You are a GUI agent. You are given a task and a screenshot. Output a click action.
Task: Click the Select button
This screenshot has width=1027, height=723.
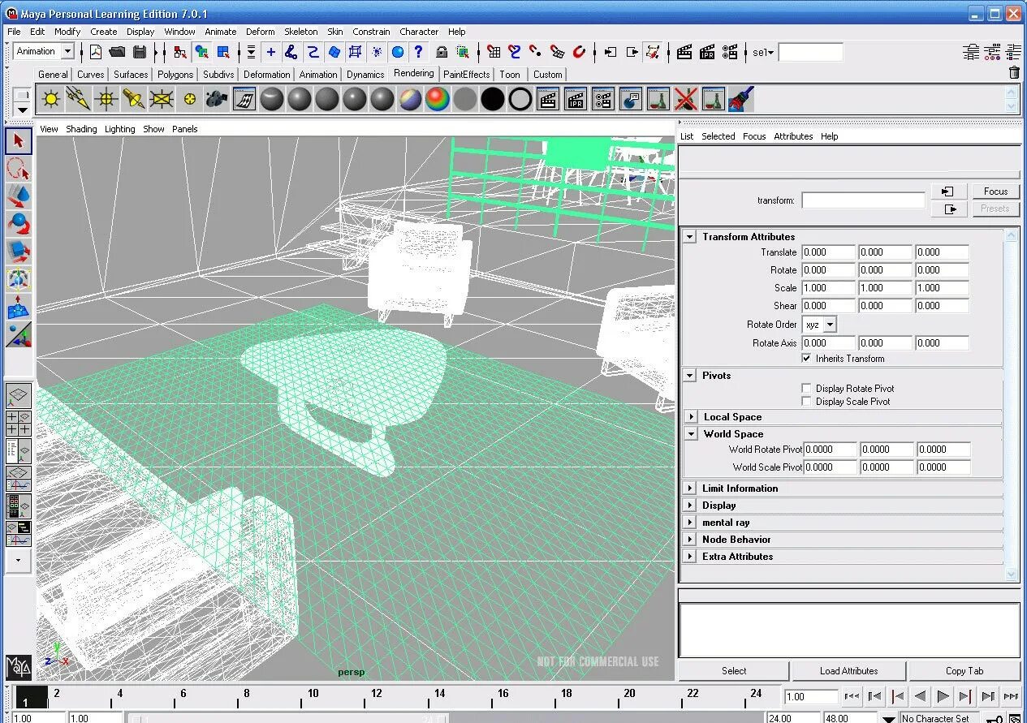pos(734,671)
